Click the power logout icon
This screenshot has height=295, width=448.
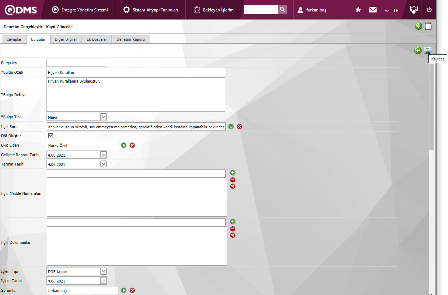pos(429,10)
